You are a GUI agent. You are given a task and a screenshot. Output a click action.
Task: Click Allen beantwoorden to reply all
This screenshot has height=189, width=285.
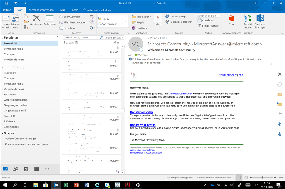tap(73, 22)
